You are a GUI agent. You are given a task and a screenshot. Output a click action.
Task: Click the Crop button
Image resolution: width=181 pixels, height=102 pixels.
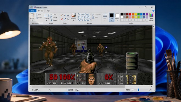(x=53, y=15)
